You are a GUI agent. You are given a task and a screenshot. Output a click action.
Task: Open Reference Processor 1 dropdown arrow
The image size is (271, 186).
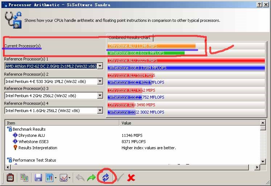tap(100, 66)
